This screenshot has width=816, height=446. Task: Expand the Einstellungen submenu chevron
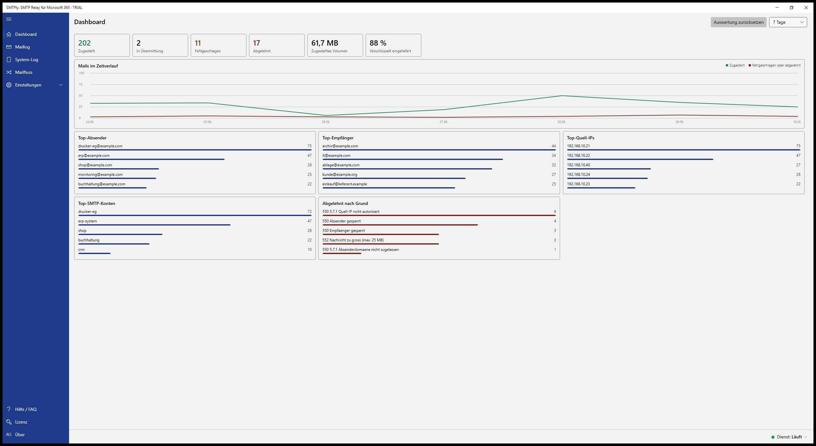coord(61,85)
